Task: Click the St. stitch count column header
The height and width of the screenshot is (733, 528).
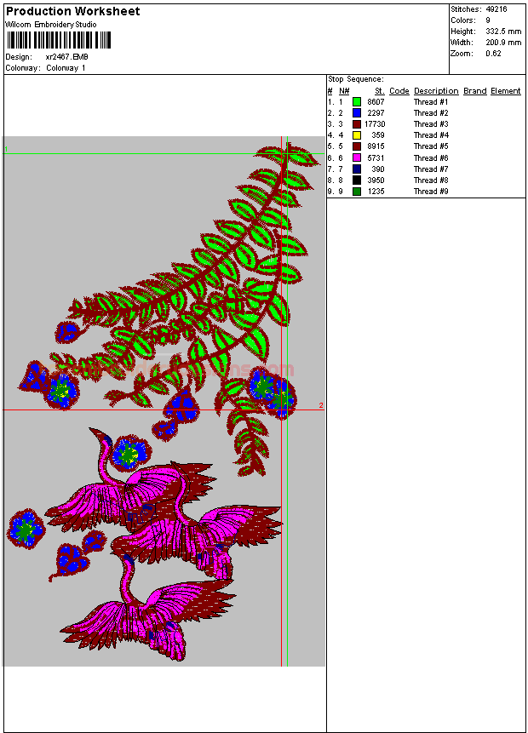Action: click(379, 91)
